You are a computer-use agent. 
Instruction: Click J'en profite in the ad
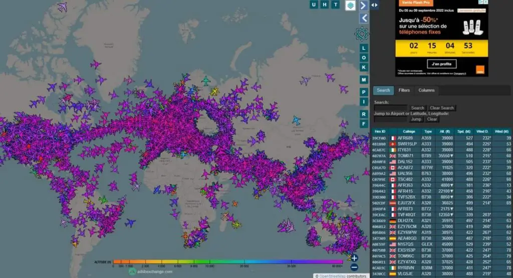point(442,64)
